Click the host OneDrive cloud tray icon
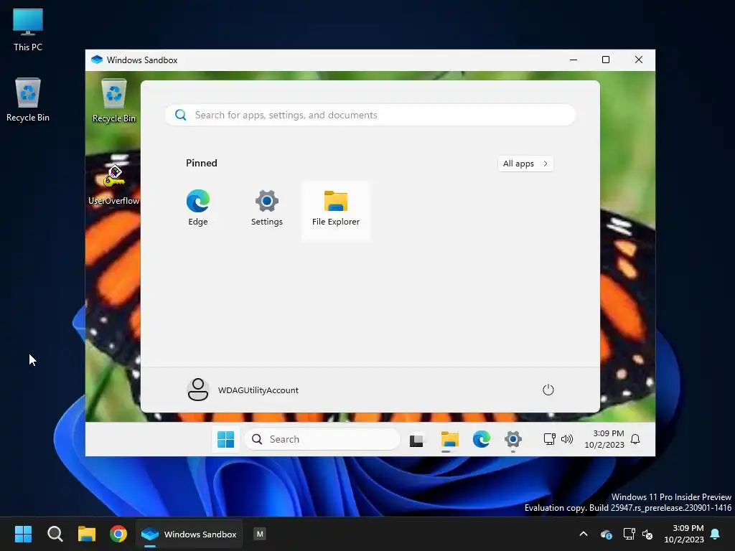735x551 pixels. (x=606, y=534)
